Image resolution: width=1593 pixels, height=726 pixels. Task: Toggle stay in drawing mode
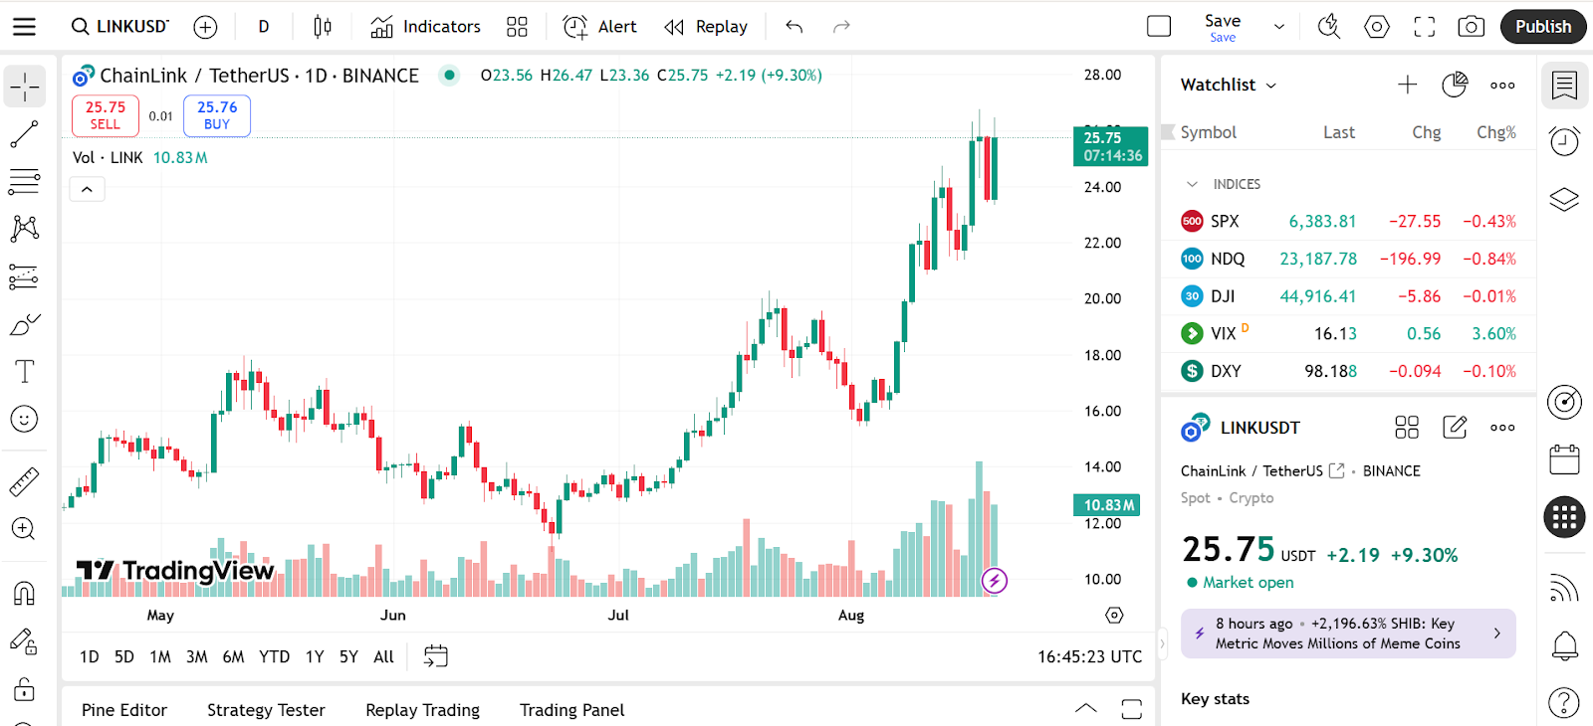click(x=25, y=641)
